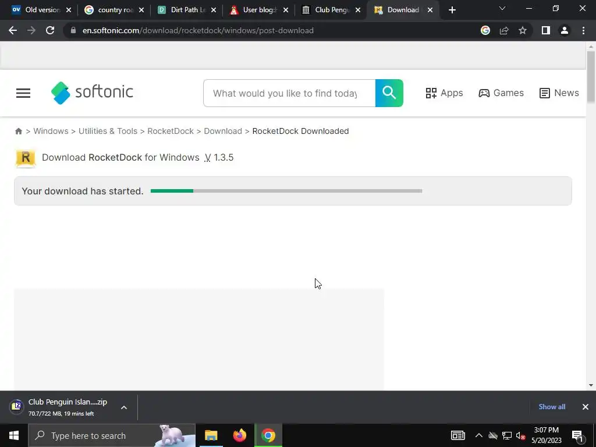Viewport: 596px width, 447px height.
Task: Close the downloads bar
Action: pos(586,407)
